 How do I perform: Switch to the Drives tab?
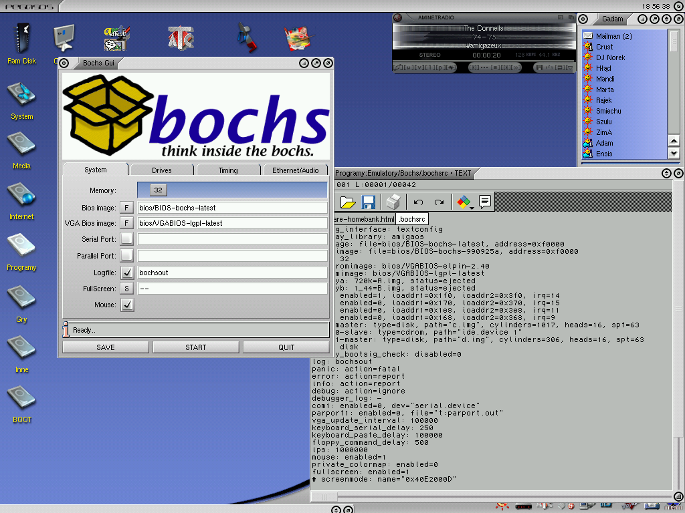click(162, 170)
